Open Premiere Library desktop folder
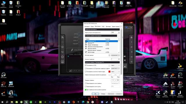Image resolution: width=186 pixels, height=104 pixels. (x=92, y=5)
